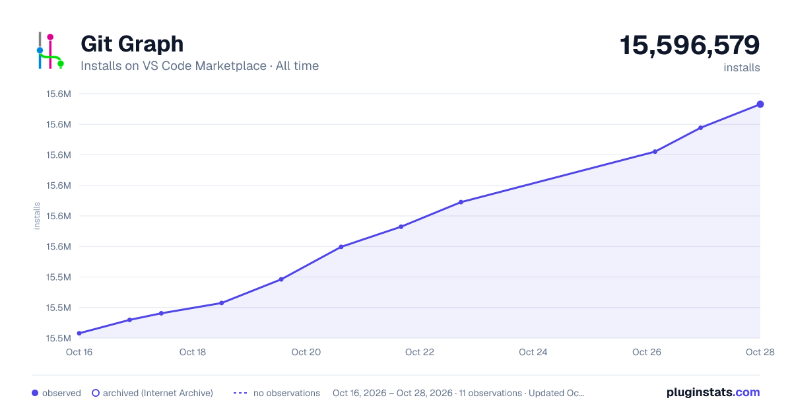Image resolution: width=792 pixels, height=416 pixels.
Task: Select the data point at Oct 26
Action: [x=655, y=152]
